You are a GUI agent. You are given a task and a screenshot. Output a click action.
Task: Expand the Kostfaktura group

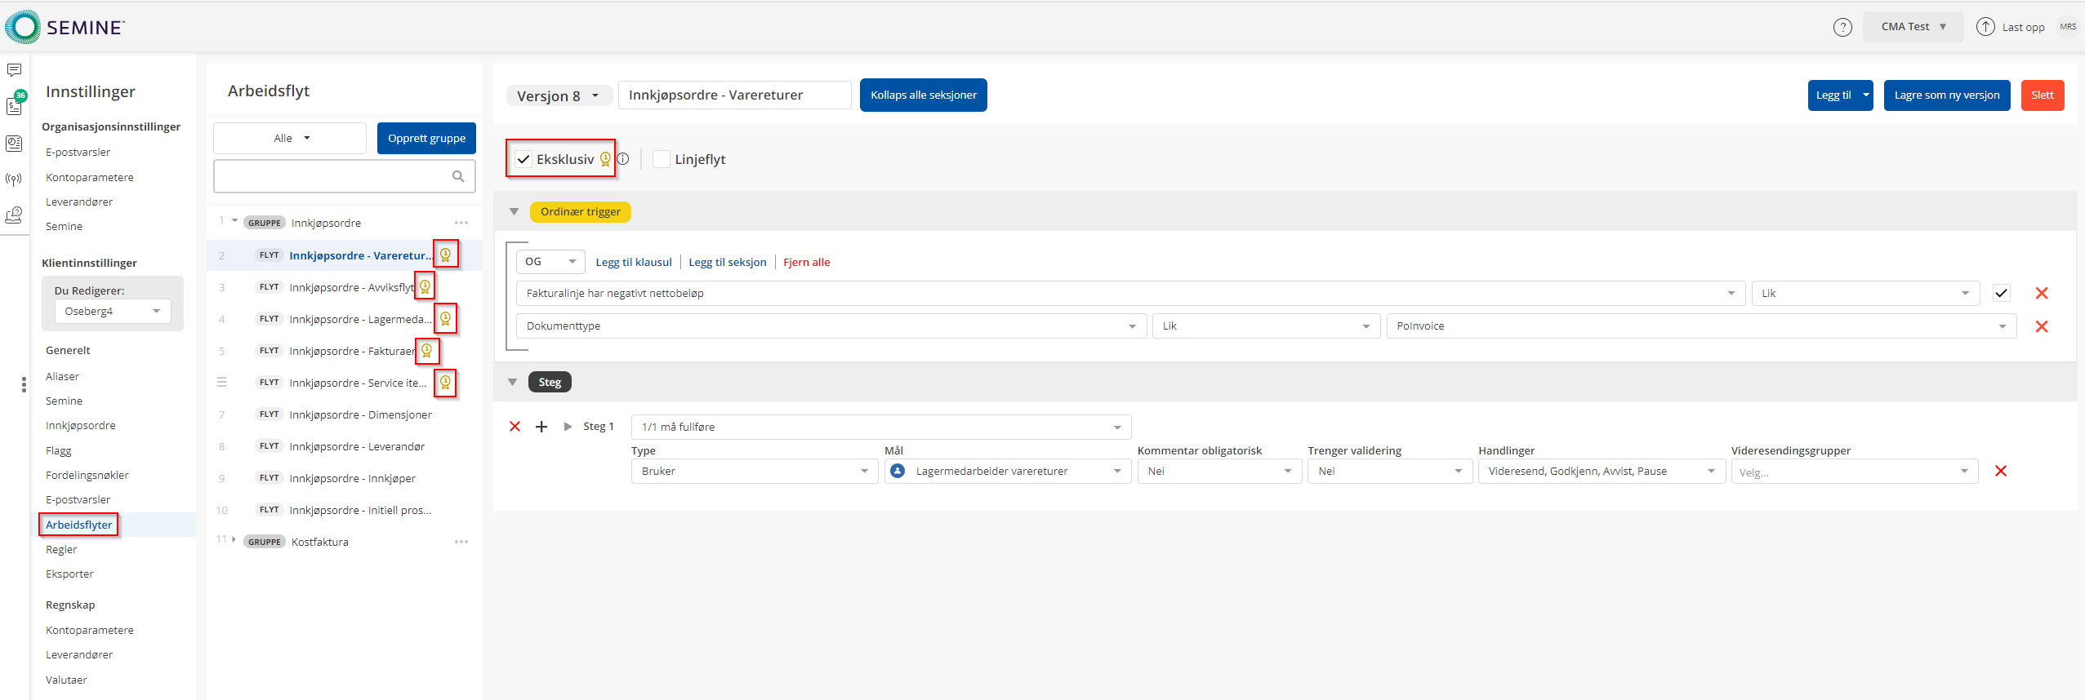tap(234, 539)
